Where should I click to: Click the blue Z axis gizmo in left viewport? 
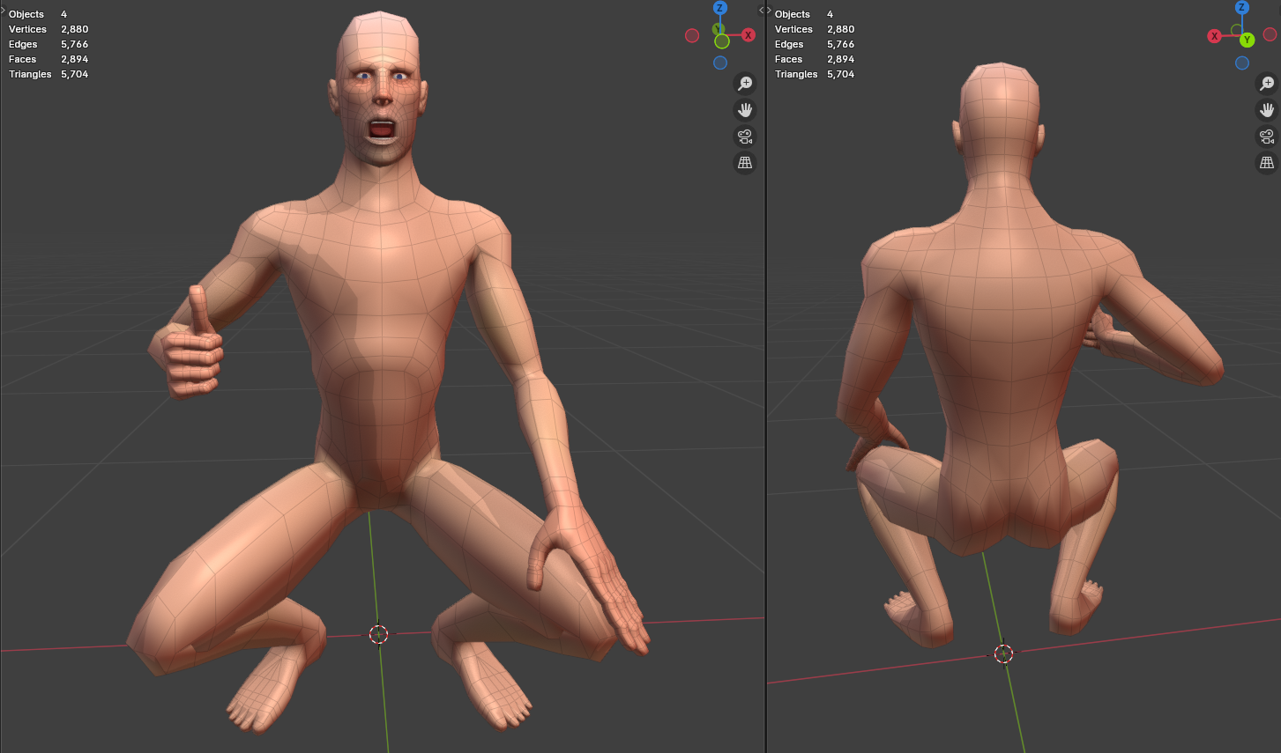720,8
